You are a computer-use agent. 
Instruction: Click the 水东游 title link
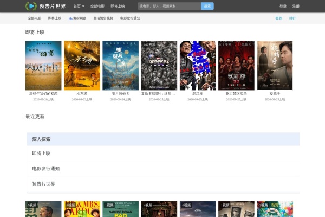pos(82,94)
